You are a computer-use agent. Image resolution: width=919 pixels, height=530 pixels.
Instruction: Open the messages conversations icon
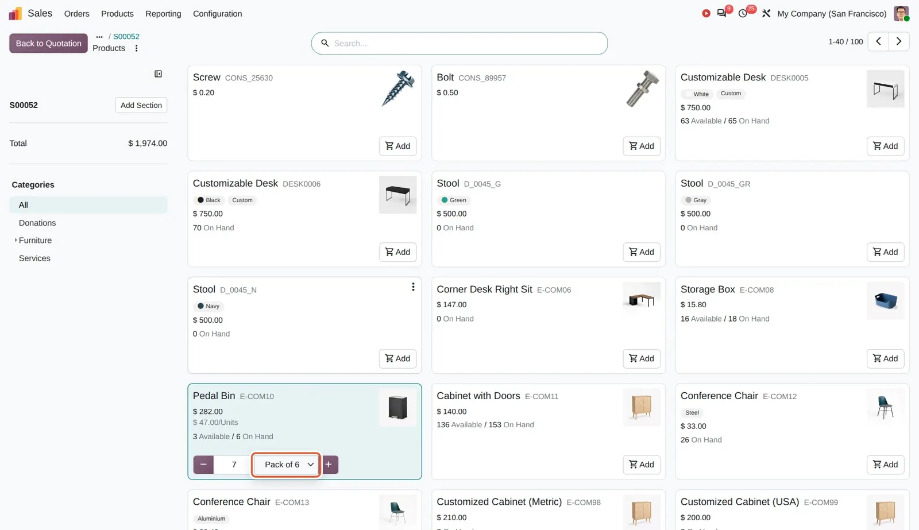[722, 13]
